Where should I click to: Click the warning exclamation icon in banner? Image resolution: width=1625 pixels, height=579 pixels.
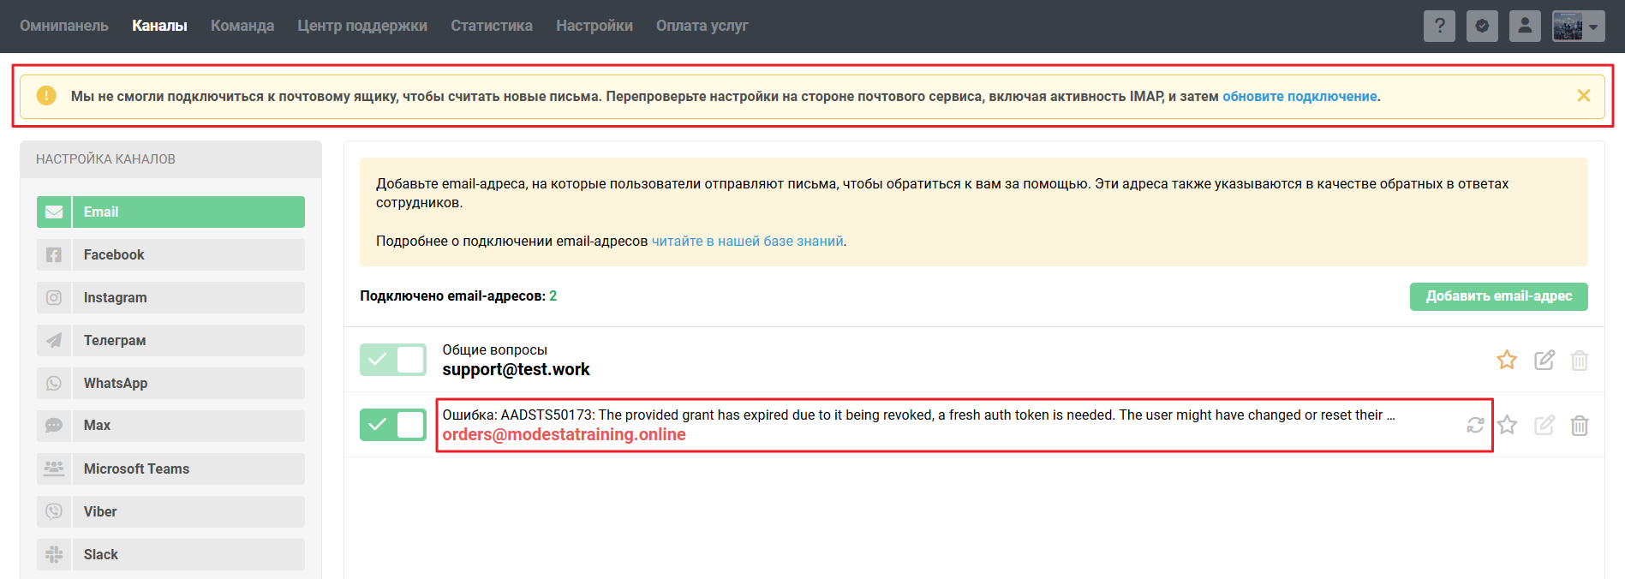pyautogui.click(x=46, y=96)
